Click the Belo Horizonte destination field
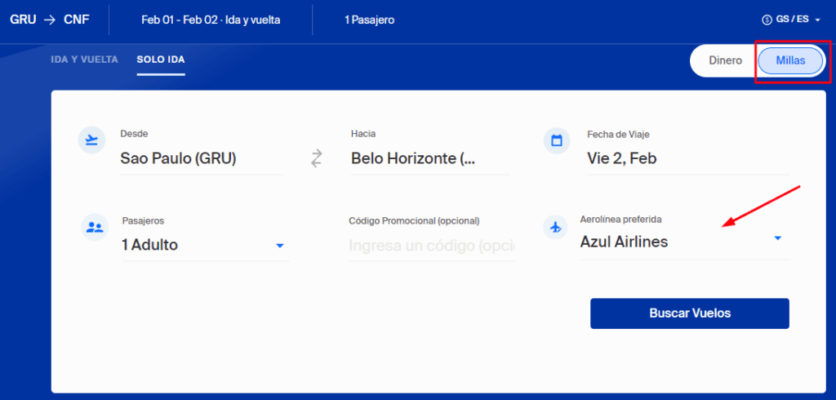The height and width of the screenshot is (400, 836). point(412,159)
